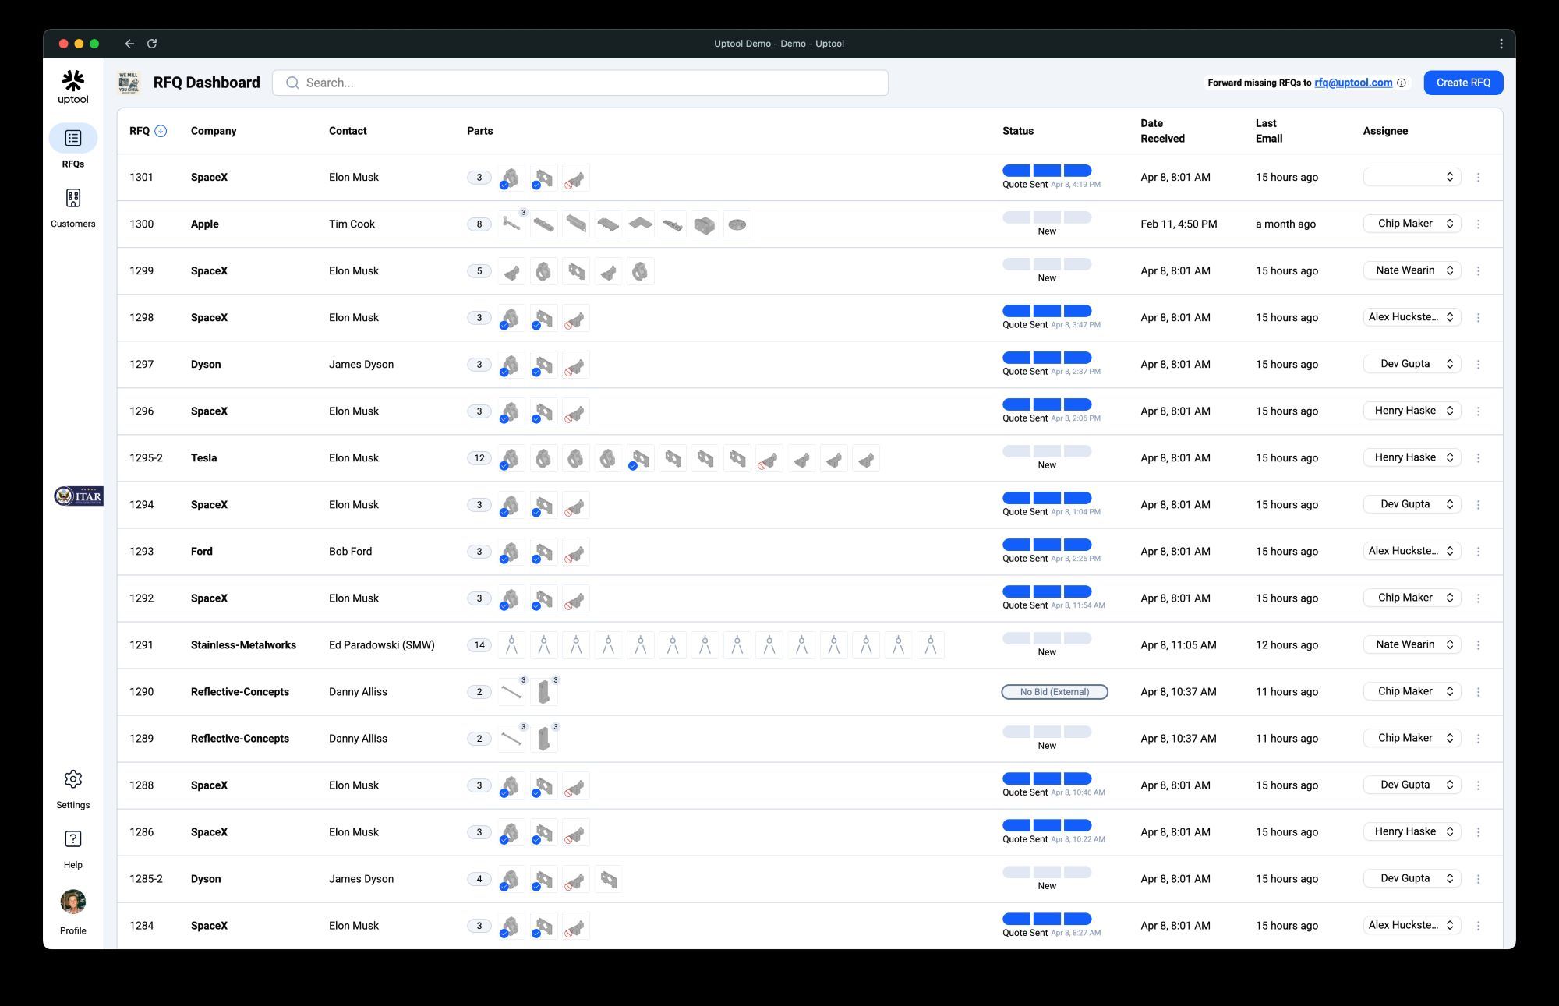Click the 8 parts count badge for Apple
1559x1006 pixels.
[479, 224]
